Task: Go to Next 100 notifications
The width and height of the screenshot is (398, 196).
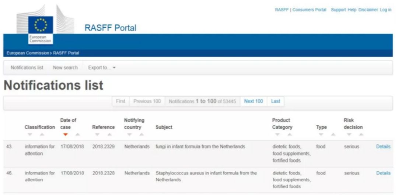Action: [x=254, y=101]
